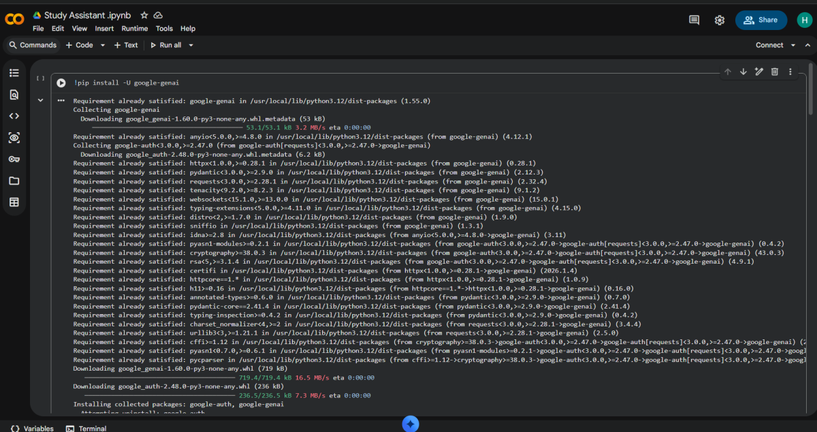Viewport: 817px width, 432px height.
Task: Open the Connect options dropdown arrow
Action: [x=792, y=45]
